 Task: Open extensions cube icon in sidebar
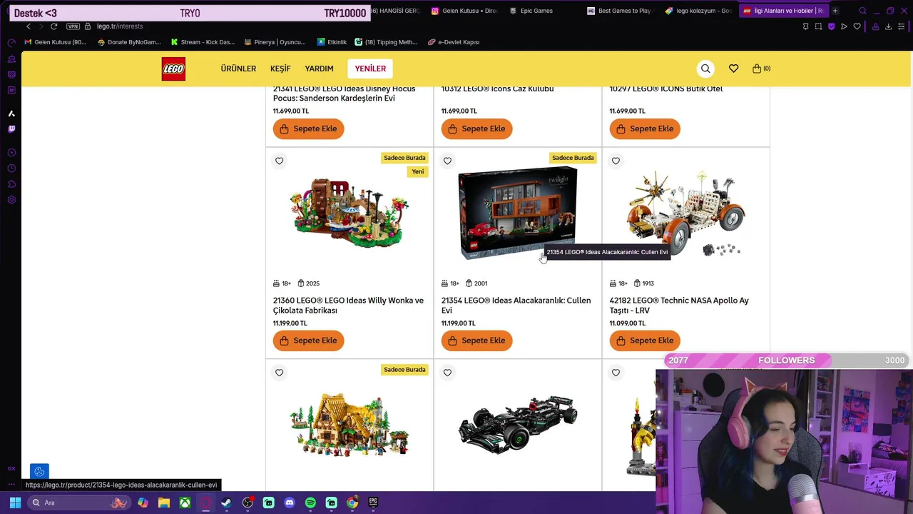tap(11, 184)
